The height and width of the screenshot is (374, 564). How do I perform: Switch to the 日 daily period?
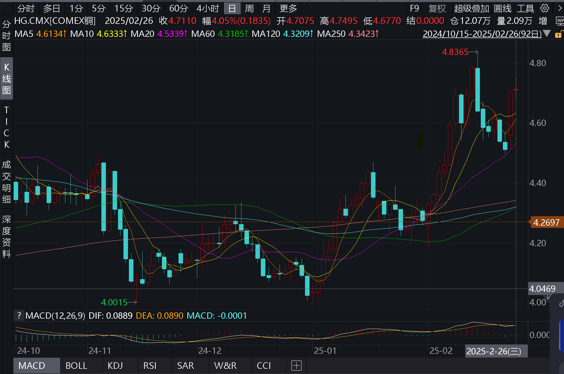pyautogui.click(x=232, y=8)
